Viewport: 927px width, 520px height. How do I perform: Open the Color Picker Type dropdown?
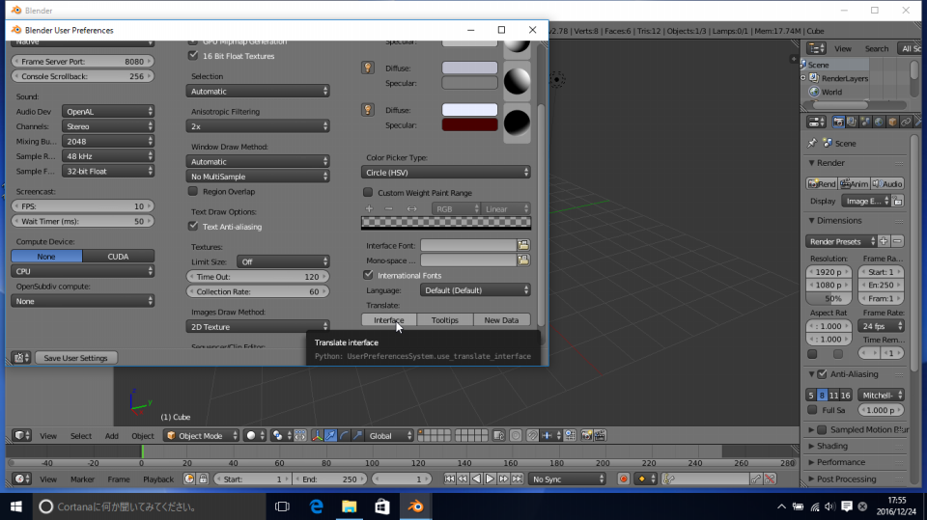click(446, 173)
